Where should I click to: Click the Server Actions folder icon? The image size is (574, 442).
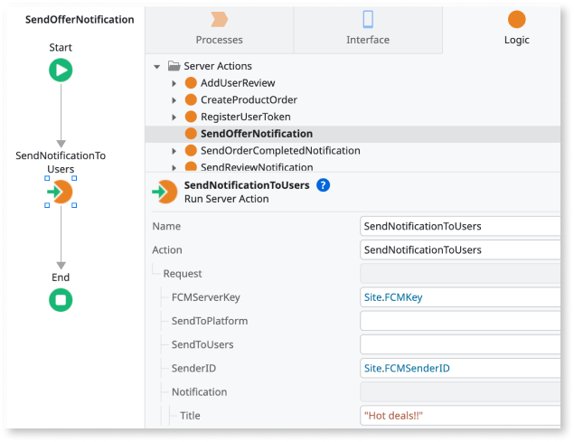pyautogui.click(x=174, y=66)
